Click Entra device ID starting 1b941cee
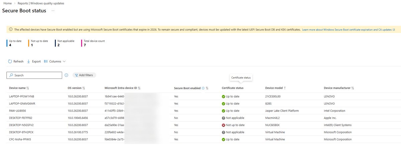Image resolution: width=401 pixels, height=149 pixels. click(115, 96)
